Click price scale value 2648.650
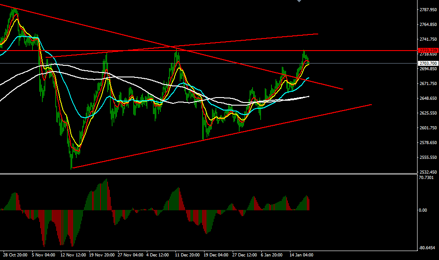 428,98
